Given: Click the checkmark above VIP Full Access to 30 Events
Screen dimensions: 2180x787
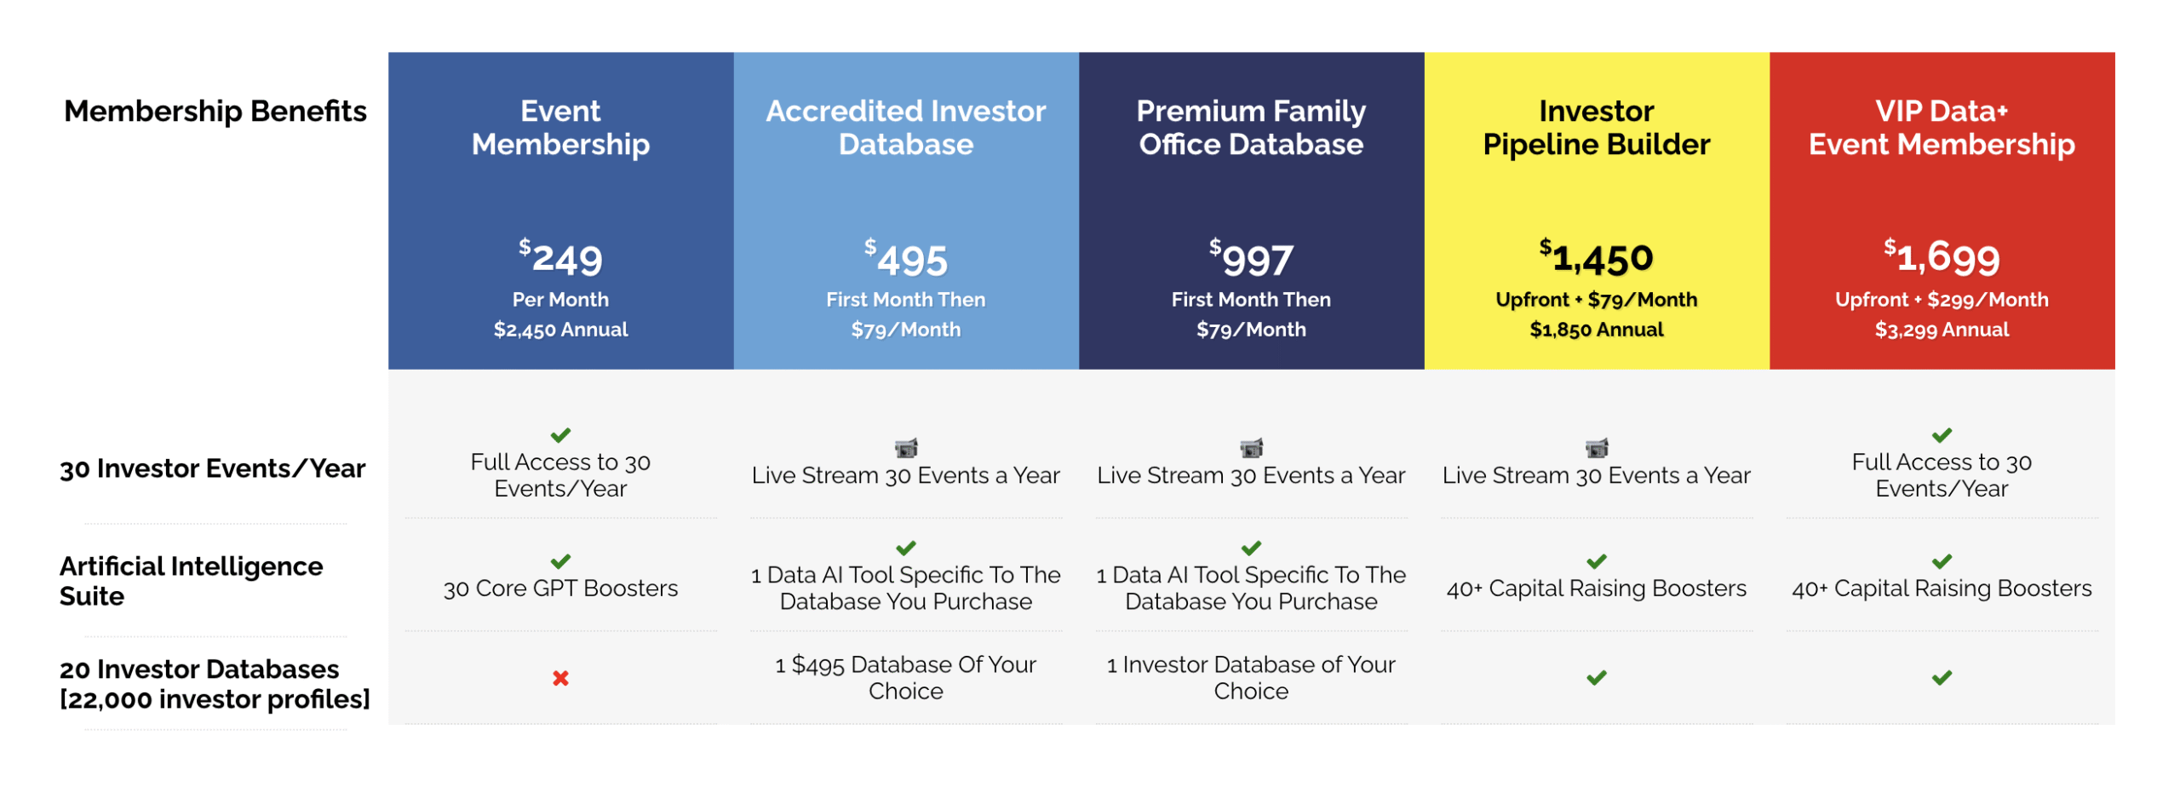Looking at the screenshot, I should [x=1941, y=435].
